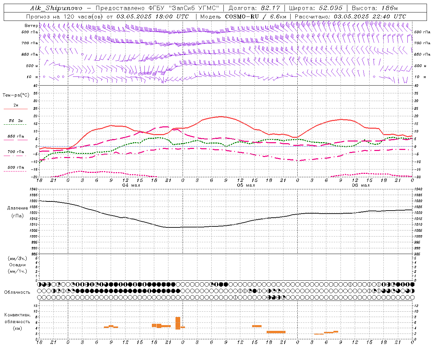The image size is (432, 345).
Task: Click the station name Alk_Shipunovo
Action: [56, 8]
